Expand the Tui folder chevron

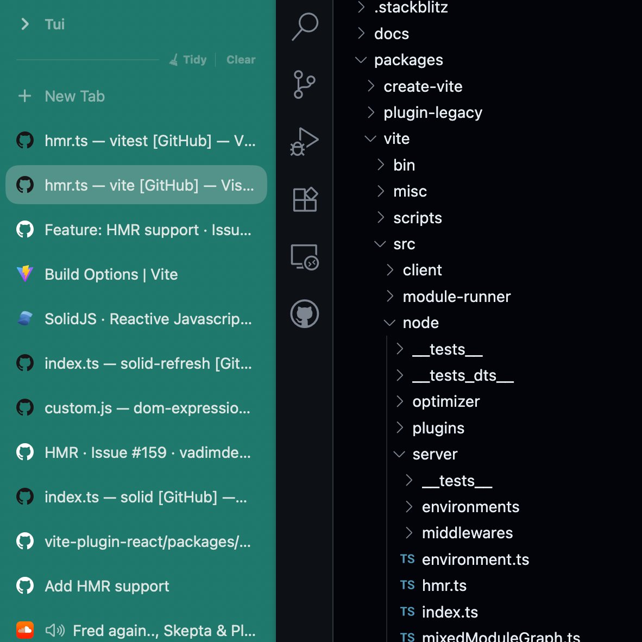(x=24, y=24)
